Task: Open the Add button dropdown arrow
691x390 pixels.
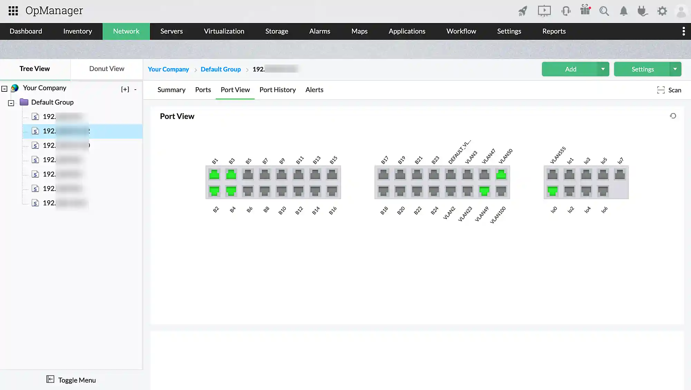Action: pyautogui.click(x=603, y=69)
